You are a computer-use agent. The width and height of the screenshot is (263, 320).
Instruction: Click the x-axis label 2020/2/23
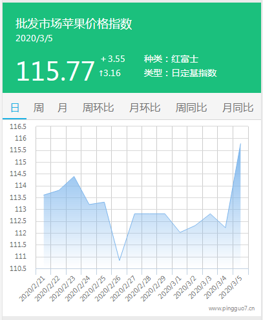point(63,289)
